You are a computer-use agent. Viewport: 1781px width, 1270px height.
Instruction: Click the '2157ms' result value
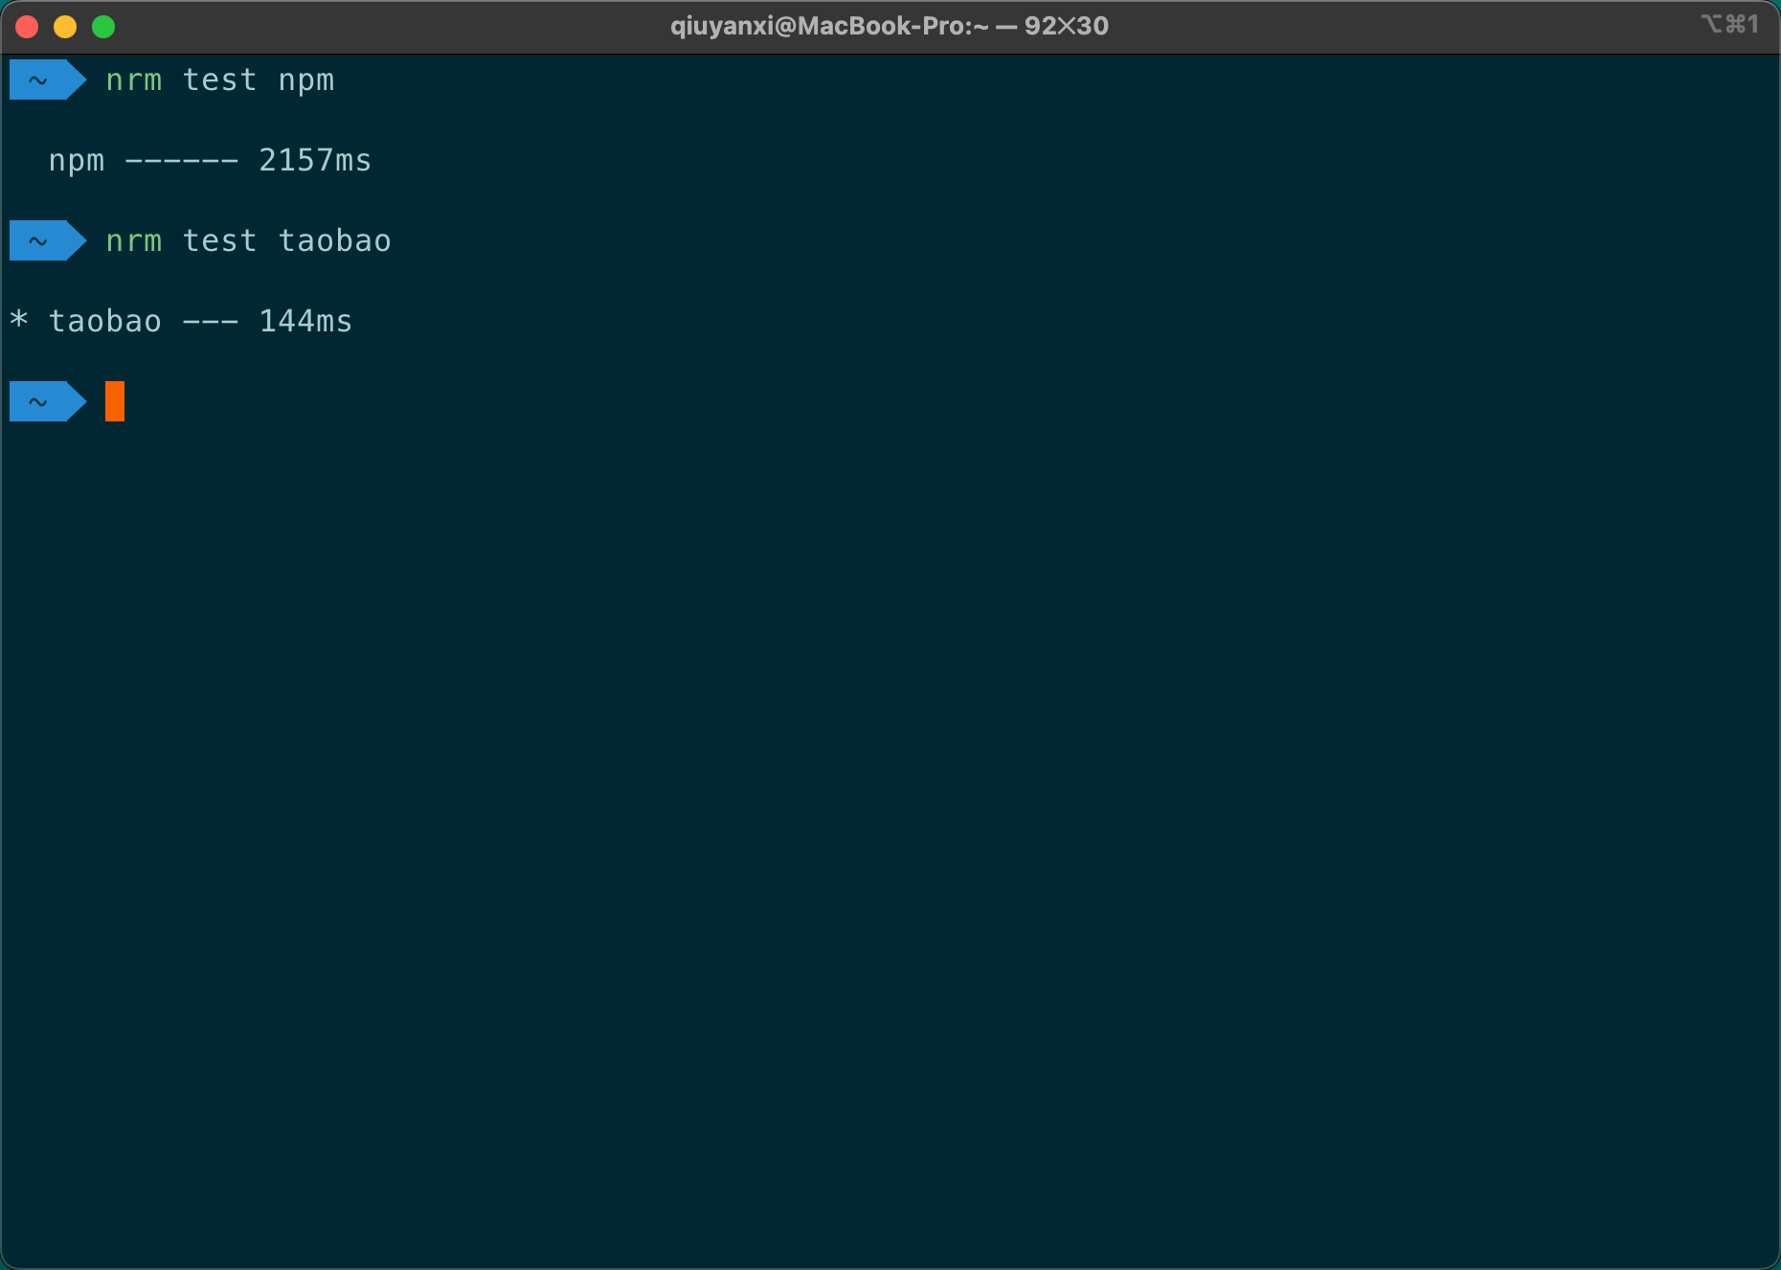coord(315,160)
